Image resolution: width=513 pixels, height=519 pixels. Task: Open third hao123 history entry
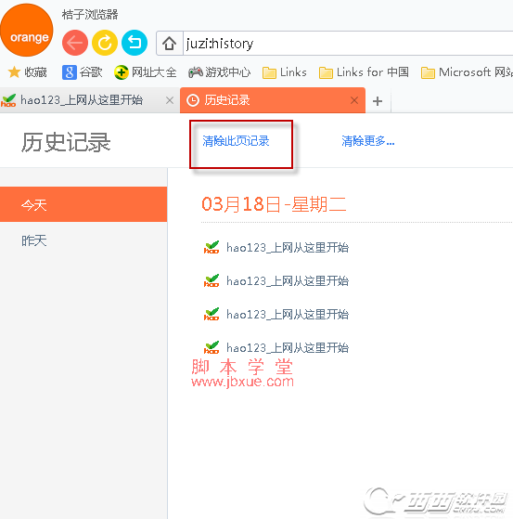(276, 315)
